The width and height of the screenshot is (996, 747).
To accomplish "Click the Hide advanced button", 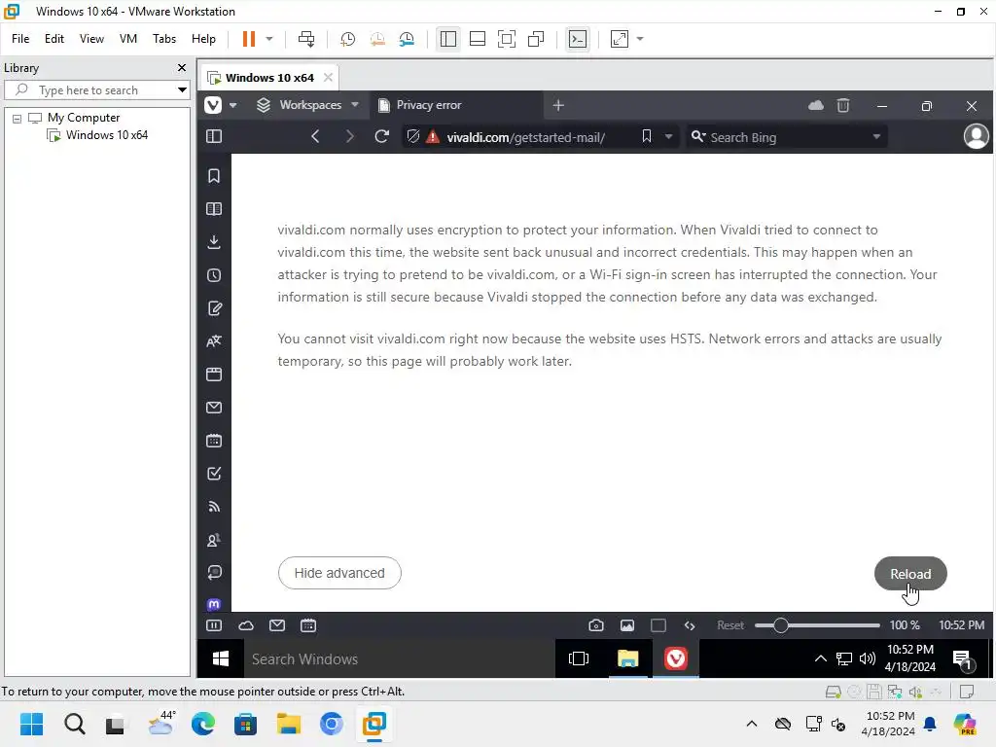I will pyautogui.click(x=339, y=573).
